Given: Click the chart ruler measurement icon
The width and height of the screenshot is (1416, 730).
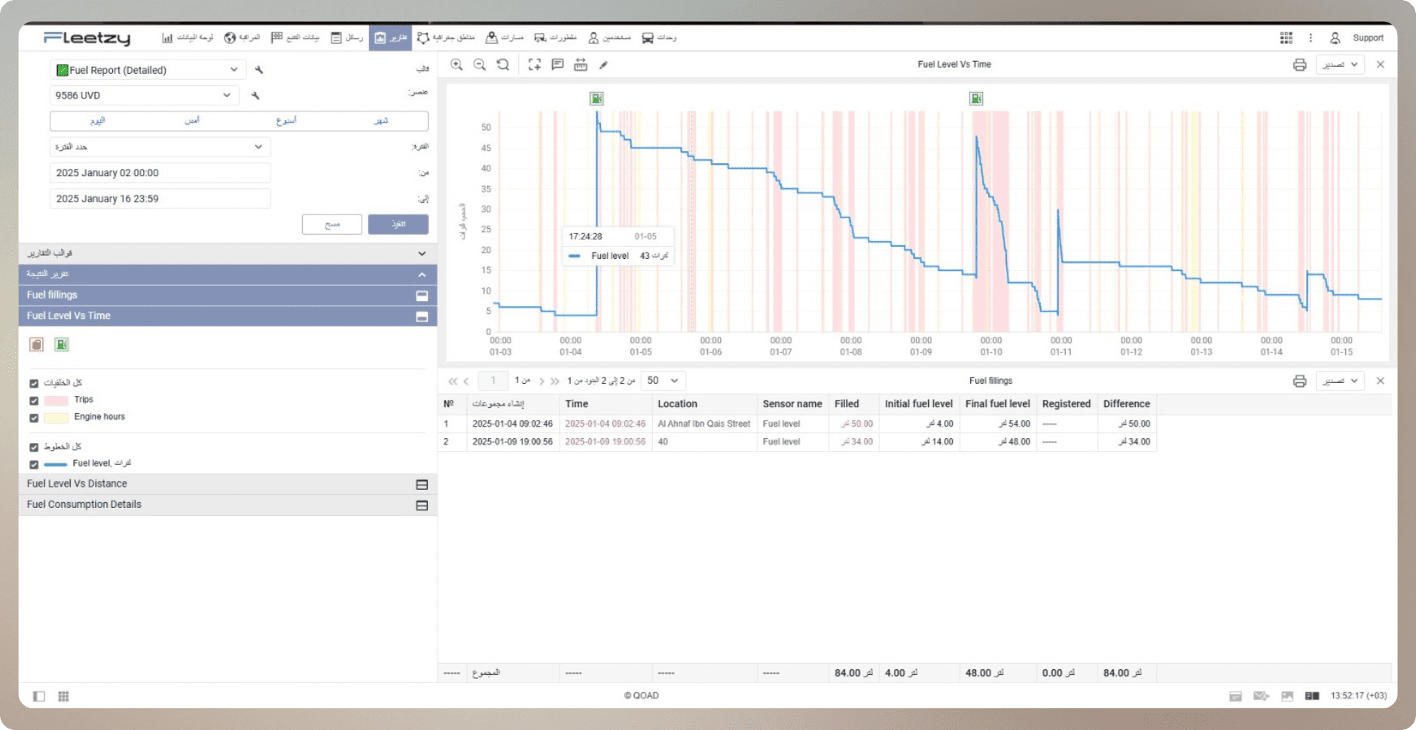Looking at the screenshot, I should click(581, 65).
